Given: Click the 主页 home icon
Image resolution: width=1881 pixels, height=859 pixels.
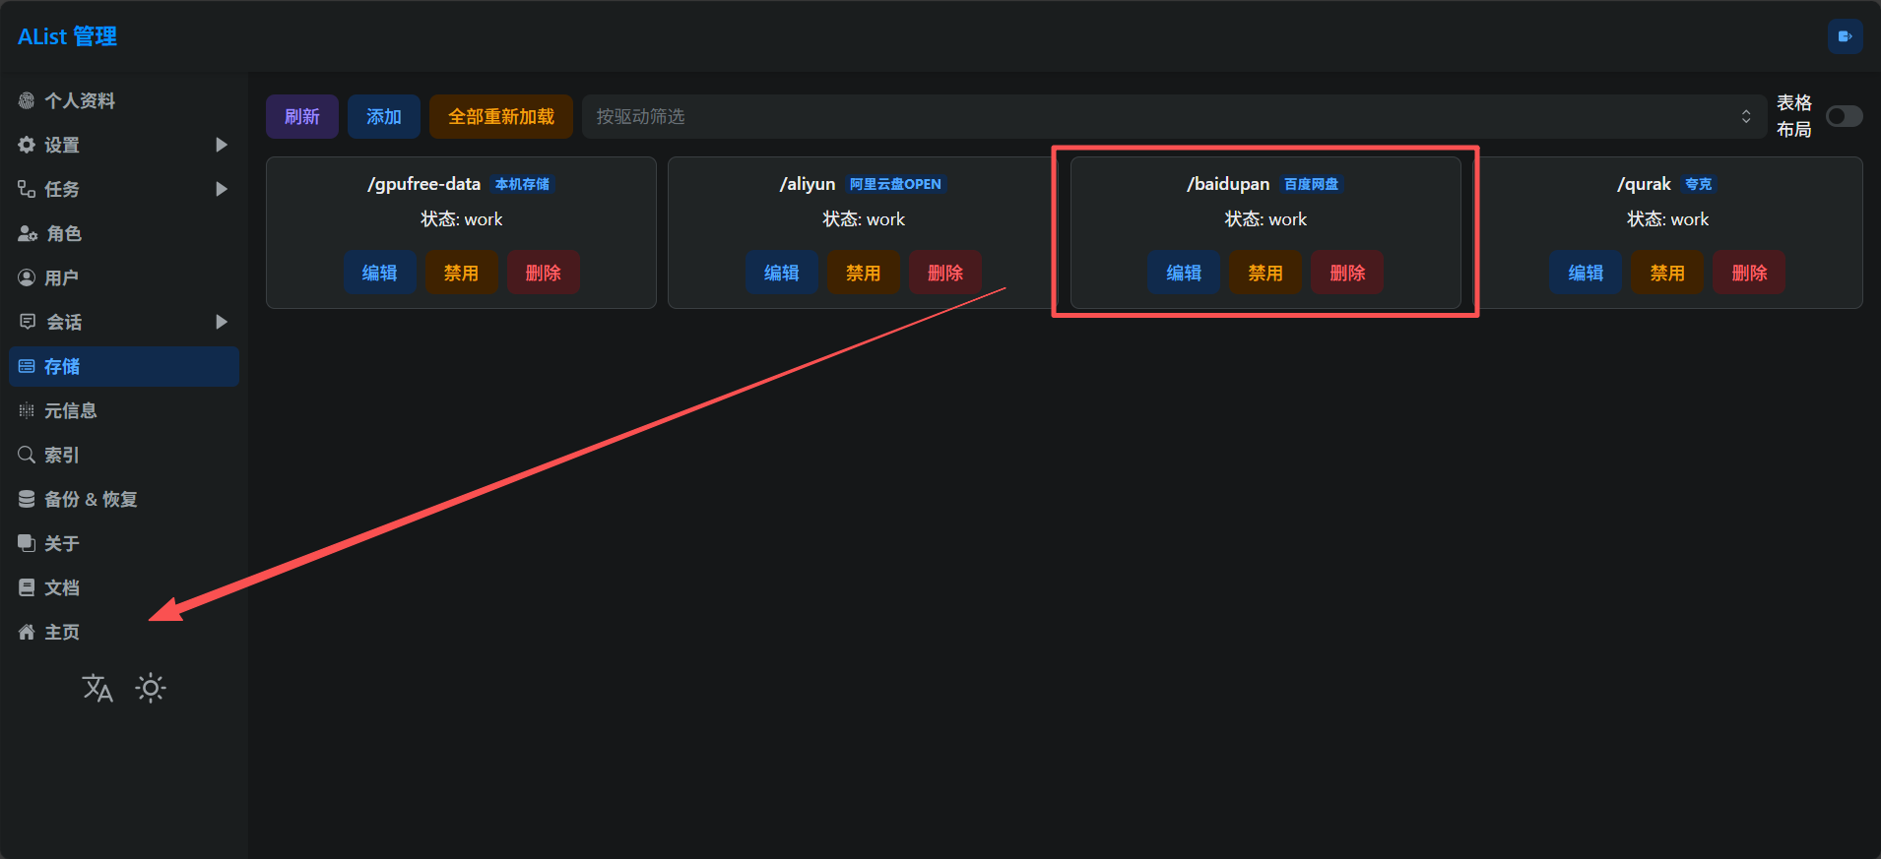Looking at the screenshot, I should point(27,633).
